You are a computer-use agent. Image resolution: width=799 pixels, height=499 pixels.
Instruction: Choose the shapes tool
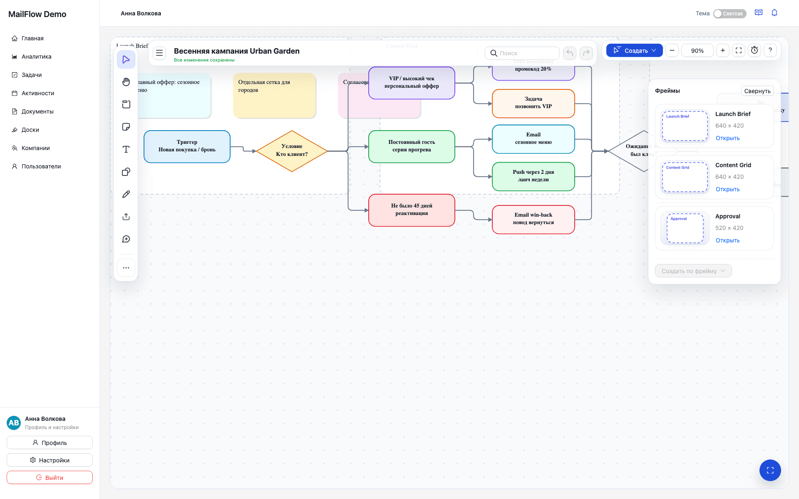[x=126, y=172]
